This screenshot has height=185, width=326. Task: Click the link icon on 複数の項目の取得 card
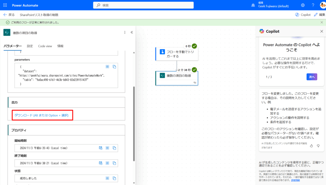point(195,83)
